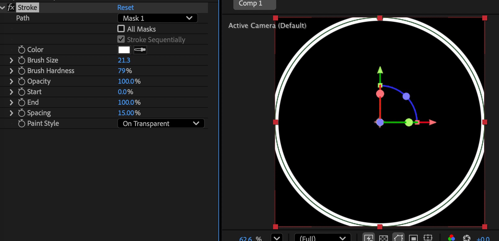This screenshot has width=499, height=241.
Task: Open the resolution (Full) dropdown
Action: point(322,238)
